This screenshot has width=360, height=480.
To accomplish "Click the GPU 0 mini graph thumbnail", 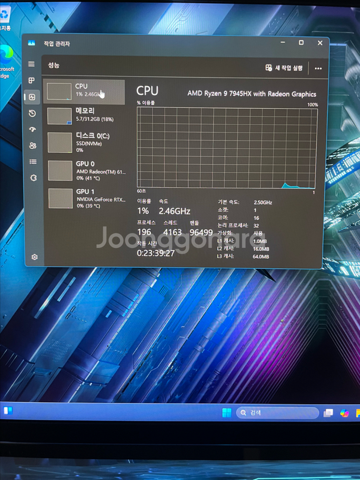I will point(60,171).
